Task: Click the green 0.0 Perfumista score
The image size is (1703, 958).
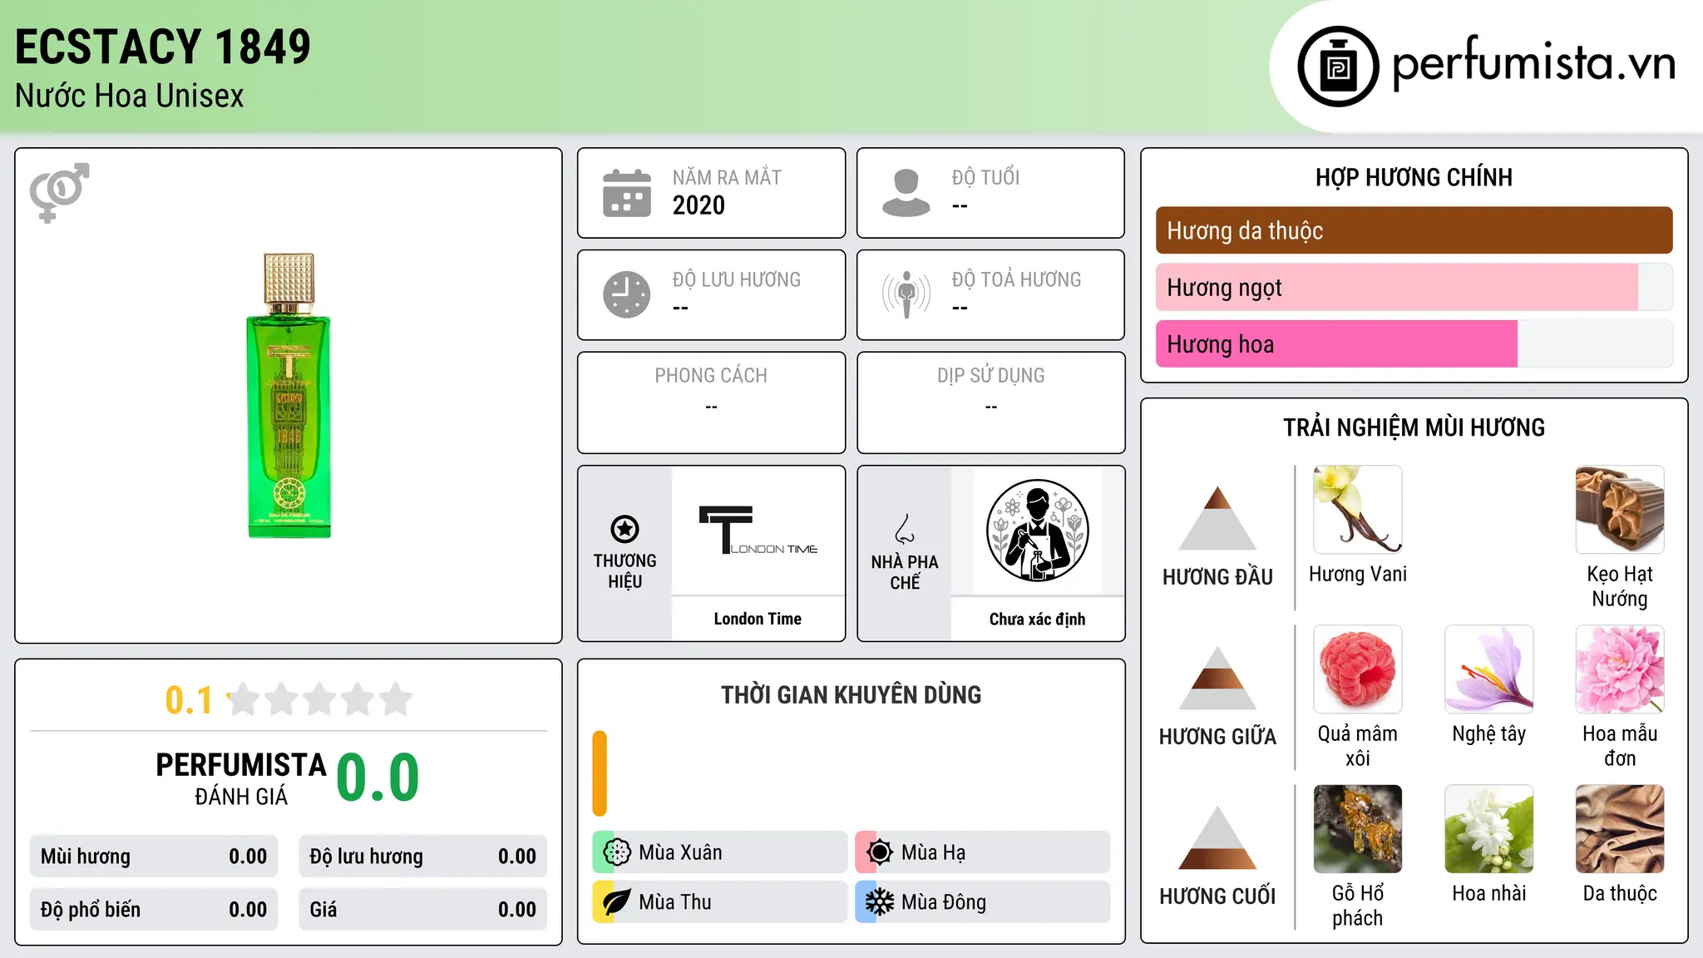Action: click(x=378, y=778)
